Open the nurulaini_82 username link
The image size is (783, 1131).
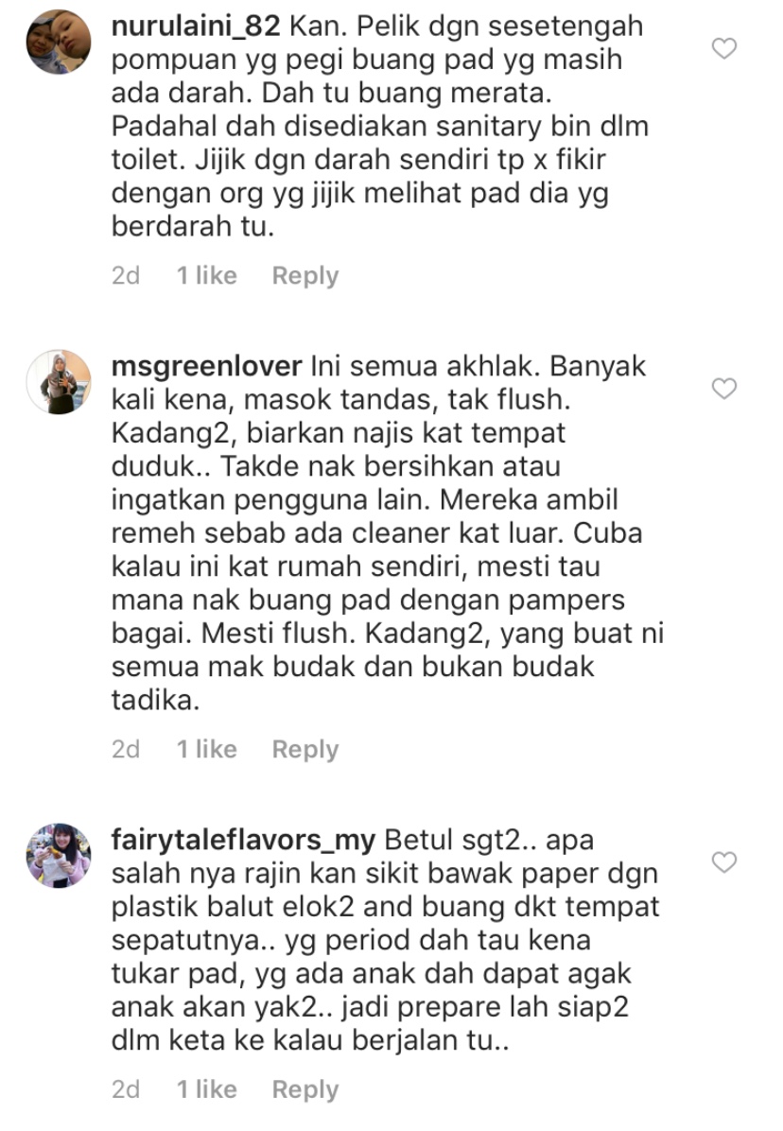196,26
